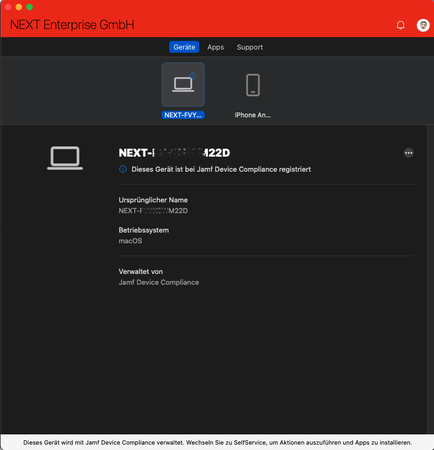Click the large laptop icon in details

65,158
